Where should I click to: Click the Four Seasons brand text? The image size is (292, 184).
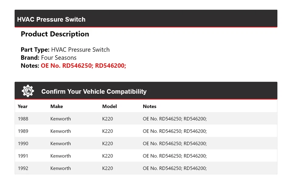pos(59,58)
